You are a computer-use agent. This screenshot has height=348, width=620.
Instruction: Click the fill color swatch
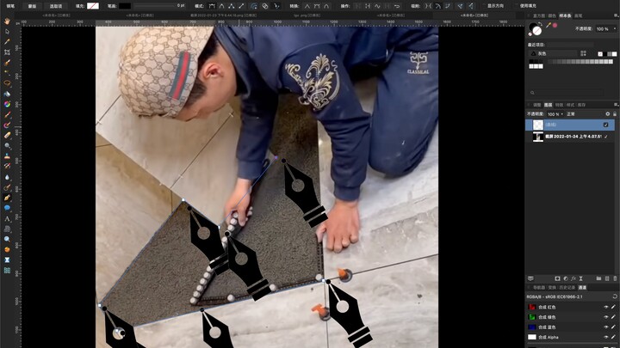click(x=92, y=5)
